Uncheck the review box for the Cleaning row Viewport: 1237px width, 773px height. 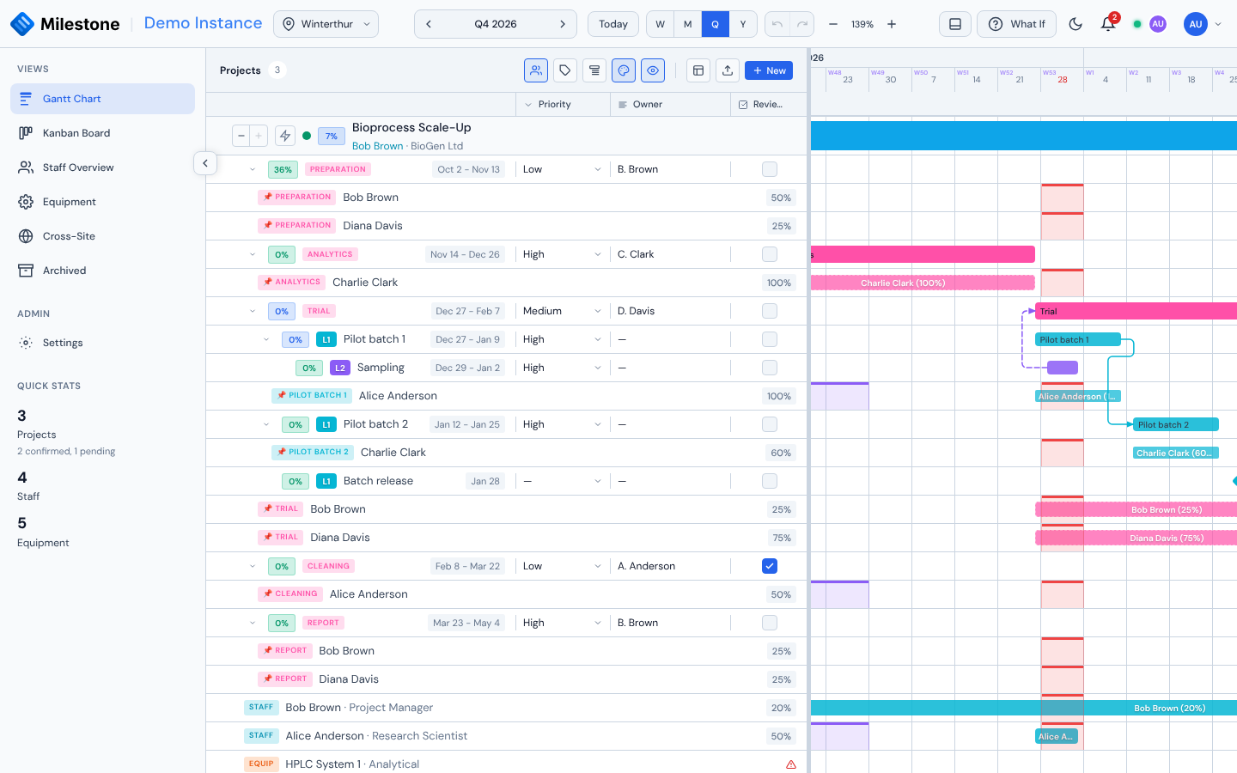click(770, 566)
